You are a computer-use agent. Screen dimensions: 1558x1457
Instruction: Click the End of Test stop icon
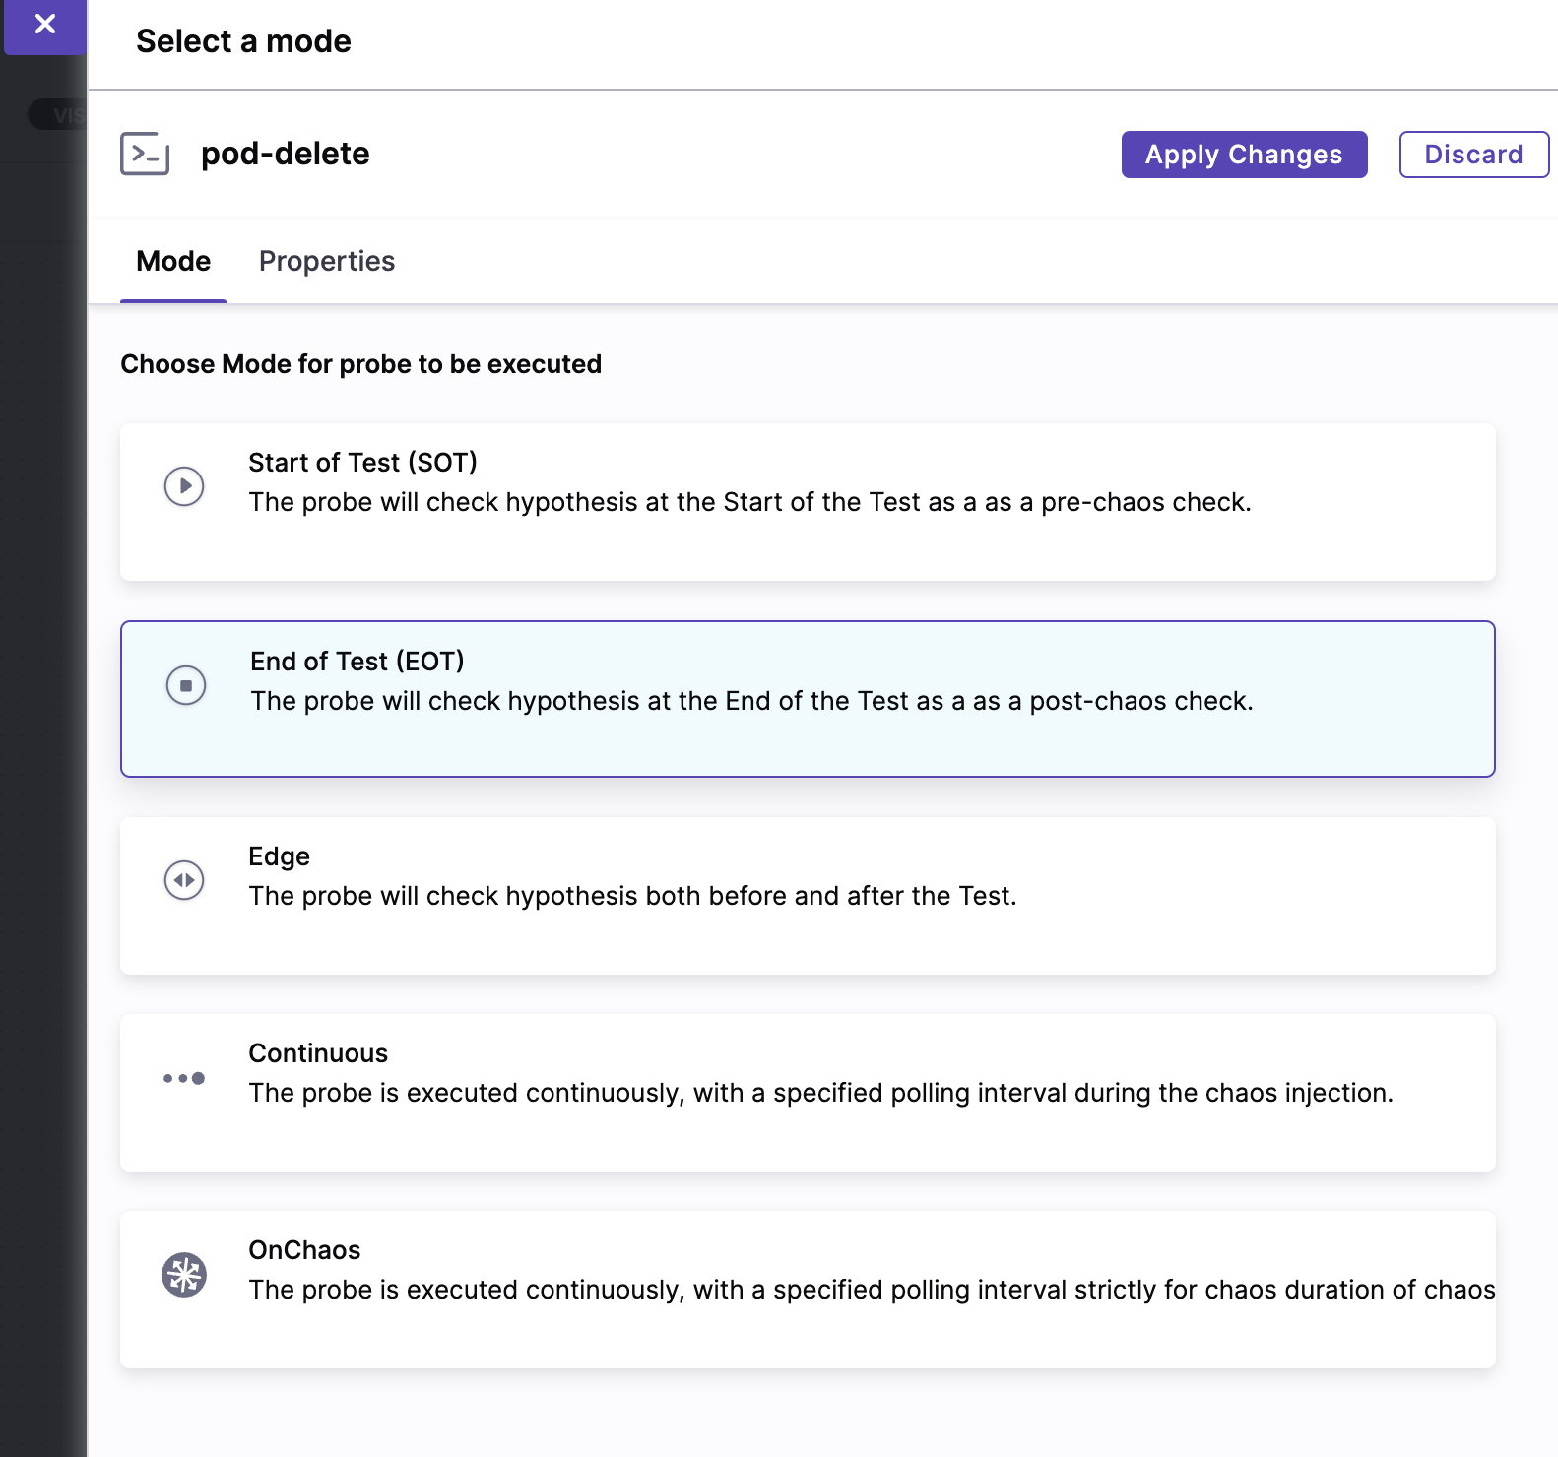[x=186, y=685]
